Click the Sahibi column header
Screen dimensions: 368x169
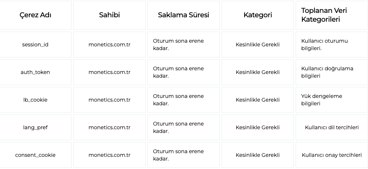(x=110, y=15)
